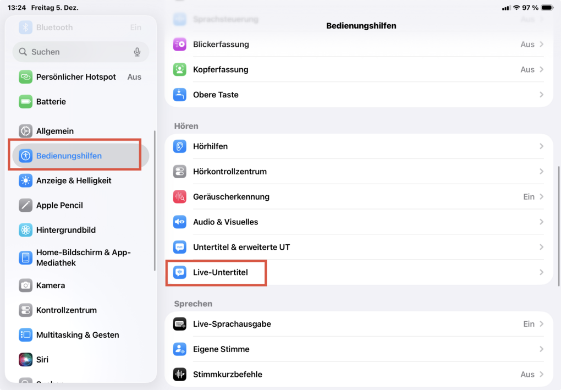The width and height of the screenshot is (561, 390).
Task: Tap the Siri icon in sidebar
Action: click(x=26, y=360)
